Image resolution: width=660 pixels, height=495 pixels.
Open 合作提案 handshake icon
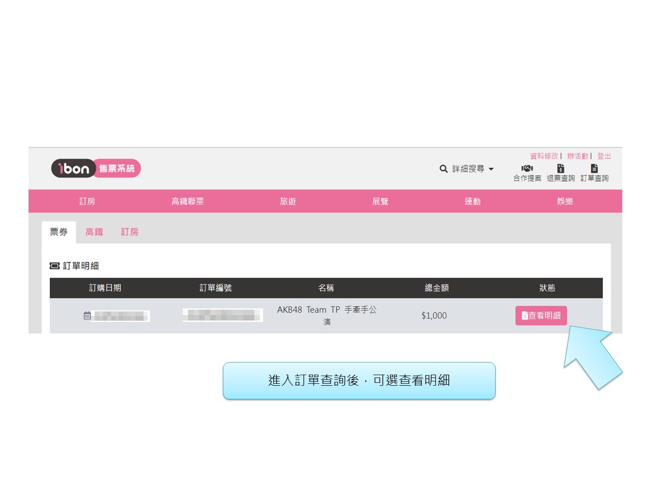pos(527,168)
